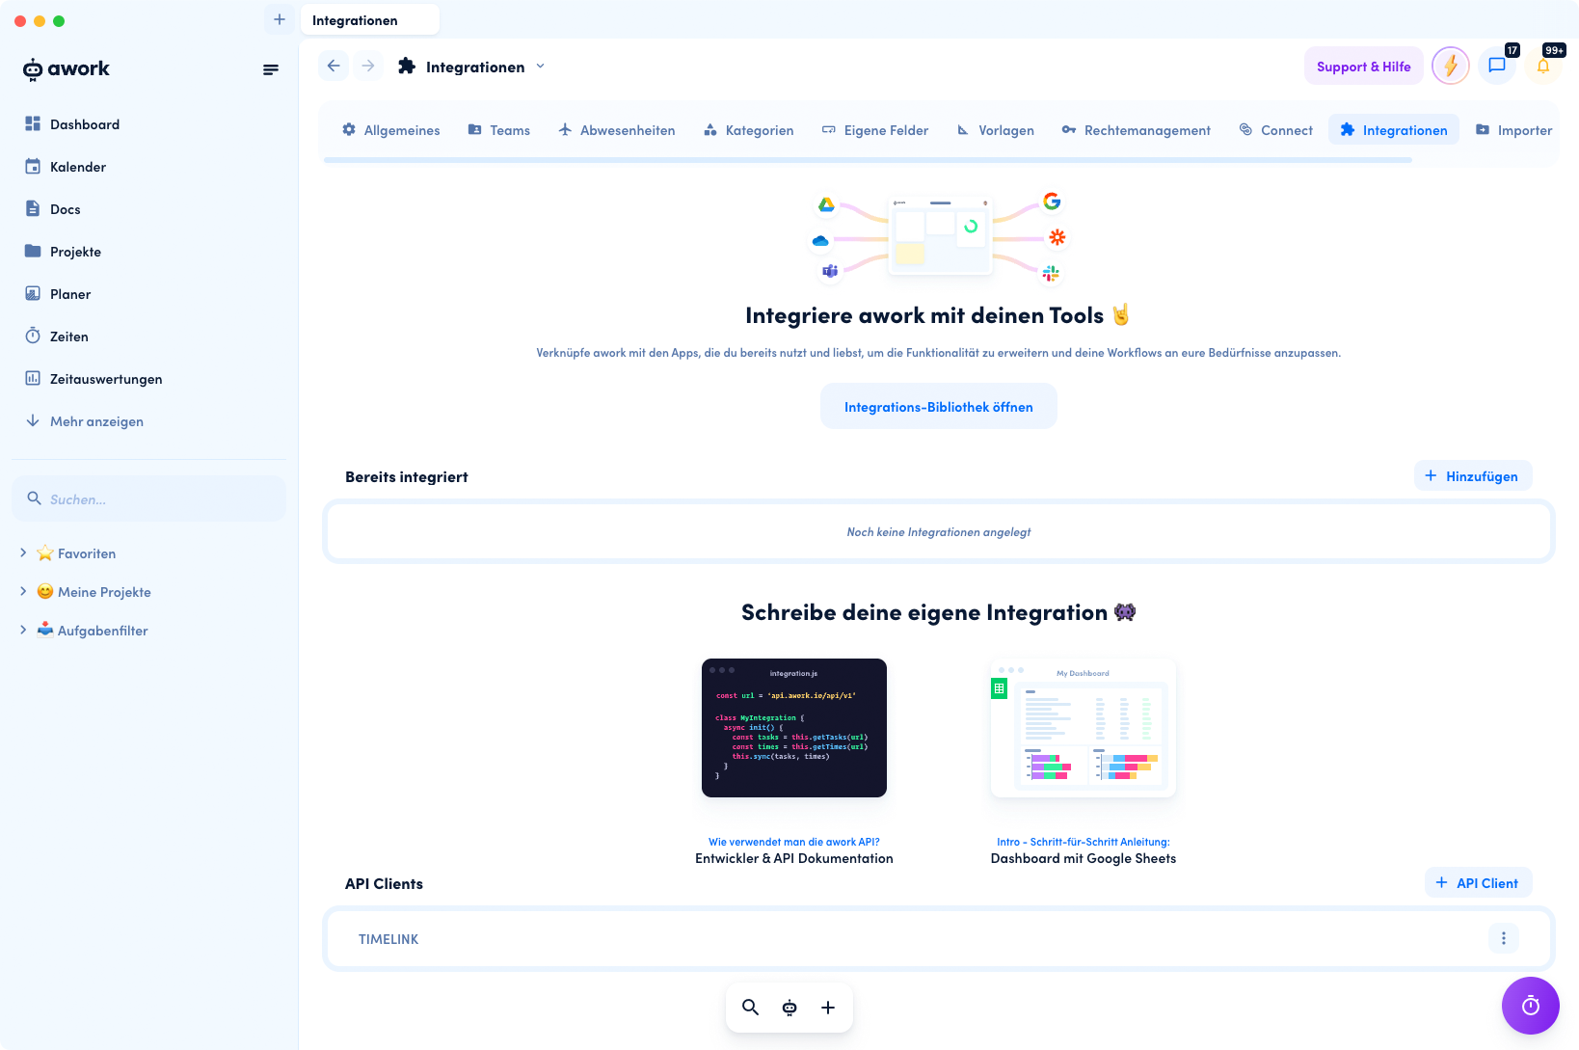Open the three-dot menu for TIMELINK

pos(1503,937)
